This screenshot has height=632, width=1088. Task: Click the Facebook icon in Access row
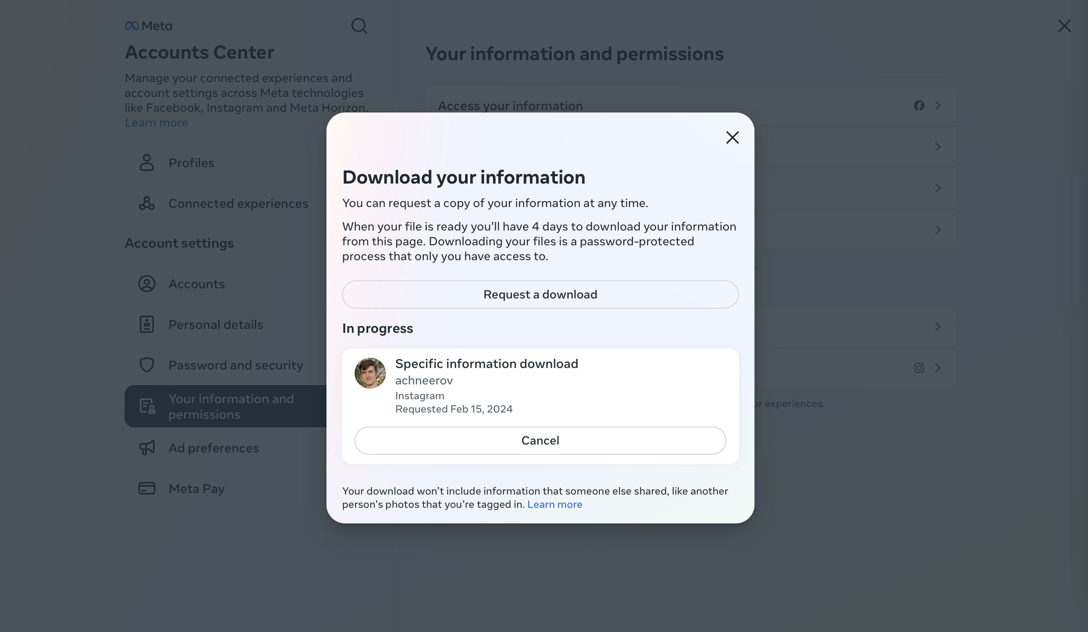[x=919, y=106]
